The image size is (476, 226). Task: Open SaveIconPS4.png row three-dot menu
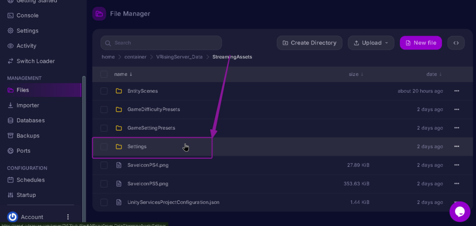(x=456, y=165)
